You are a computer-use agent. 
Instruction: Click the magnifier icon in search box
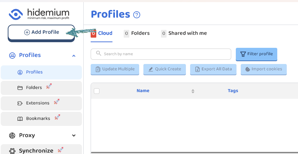[98, 54]
